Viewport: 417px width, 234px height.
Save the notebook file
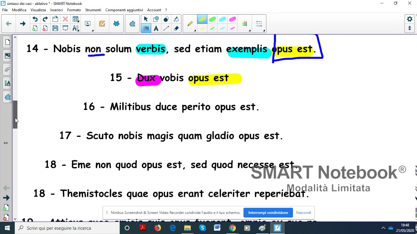pyautogui.click(x=55, y=28)
